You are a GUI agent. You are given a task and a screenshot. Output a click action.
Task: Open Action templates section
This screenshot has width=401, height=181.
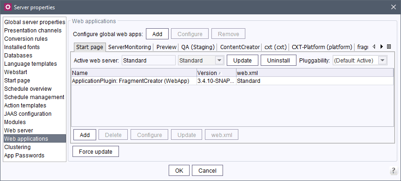point(34,105)
